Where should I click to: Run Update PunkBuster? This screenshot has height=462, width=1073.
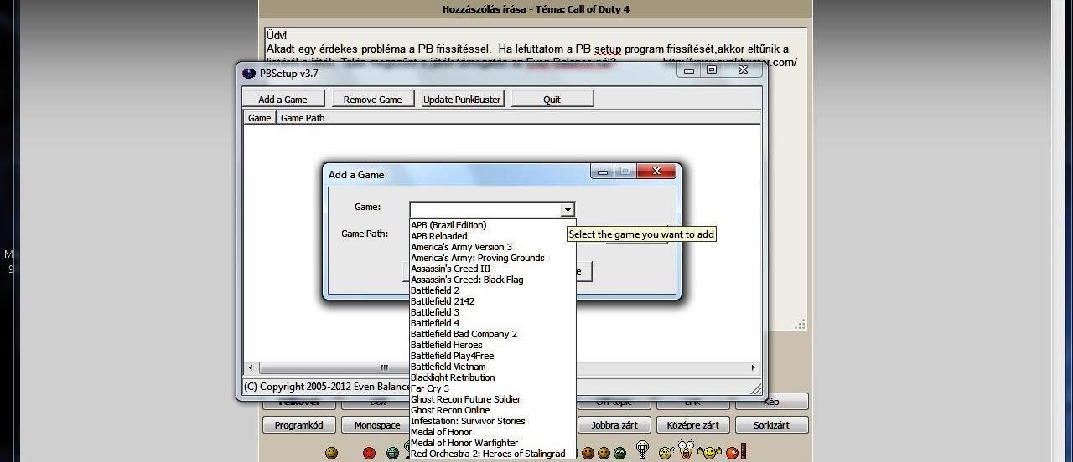(x=462, y=99)
